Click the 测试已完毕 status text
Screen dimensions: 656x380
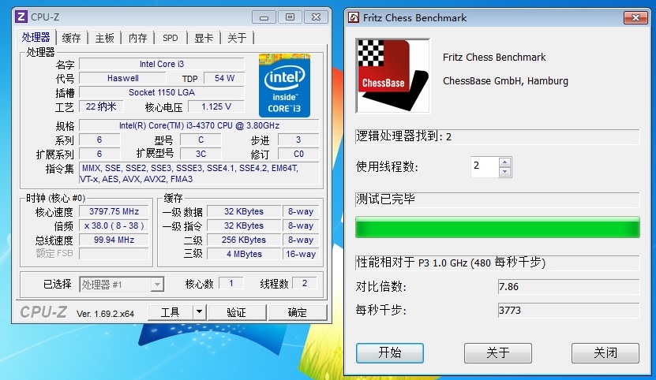[x=385, y=199]
